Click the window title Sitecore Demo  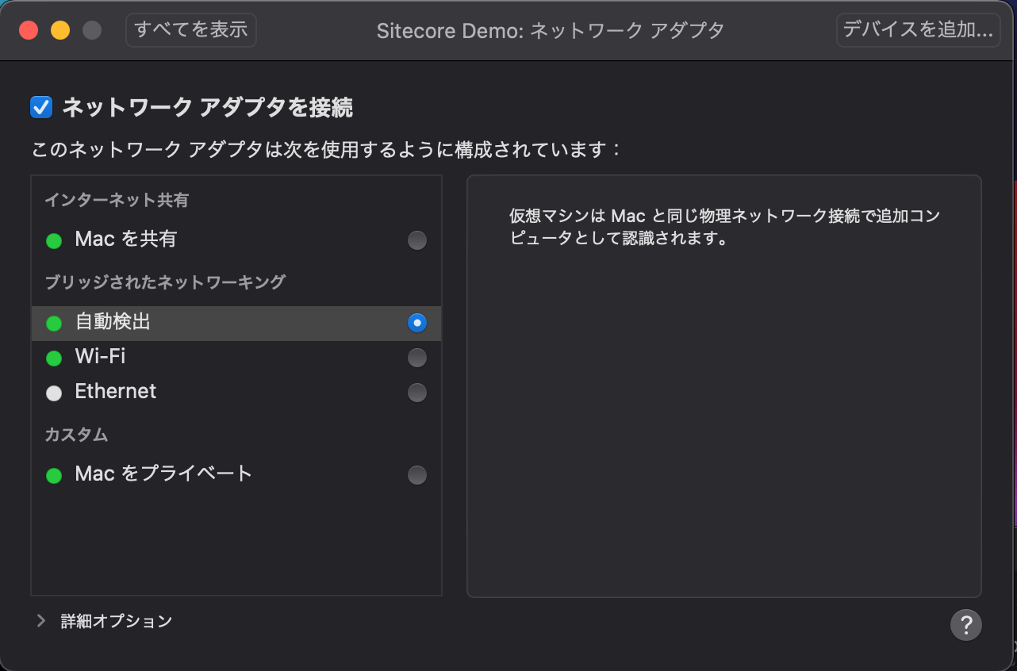pos(551,31)
